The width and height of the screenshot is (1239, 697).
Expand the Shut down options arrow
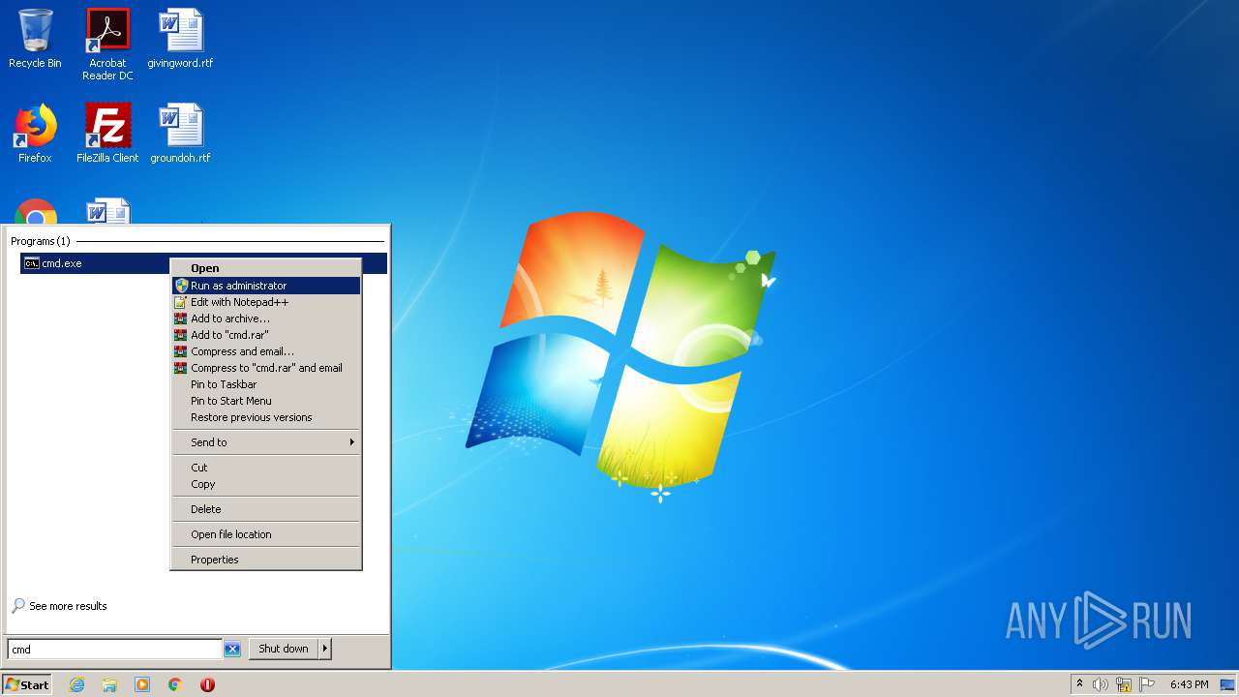(325, 649)
